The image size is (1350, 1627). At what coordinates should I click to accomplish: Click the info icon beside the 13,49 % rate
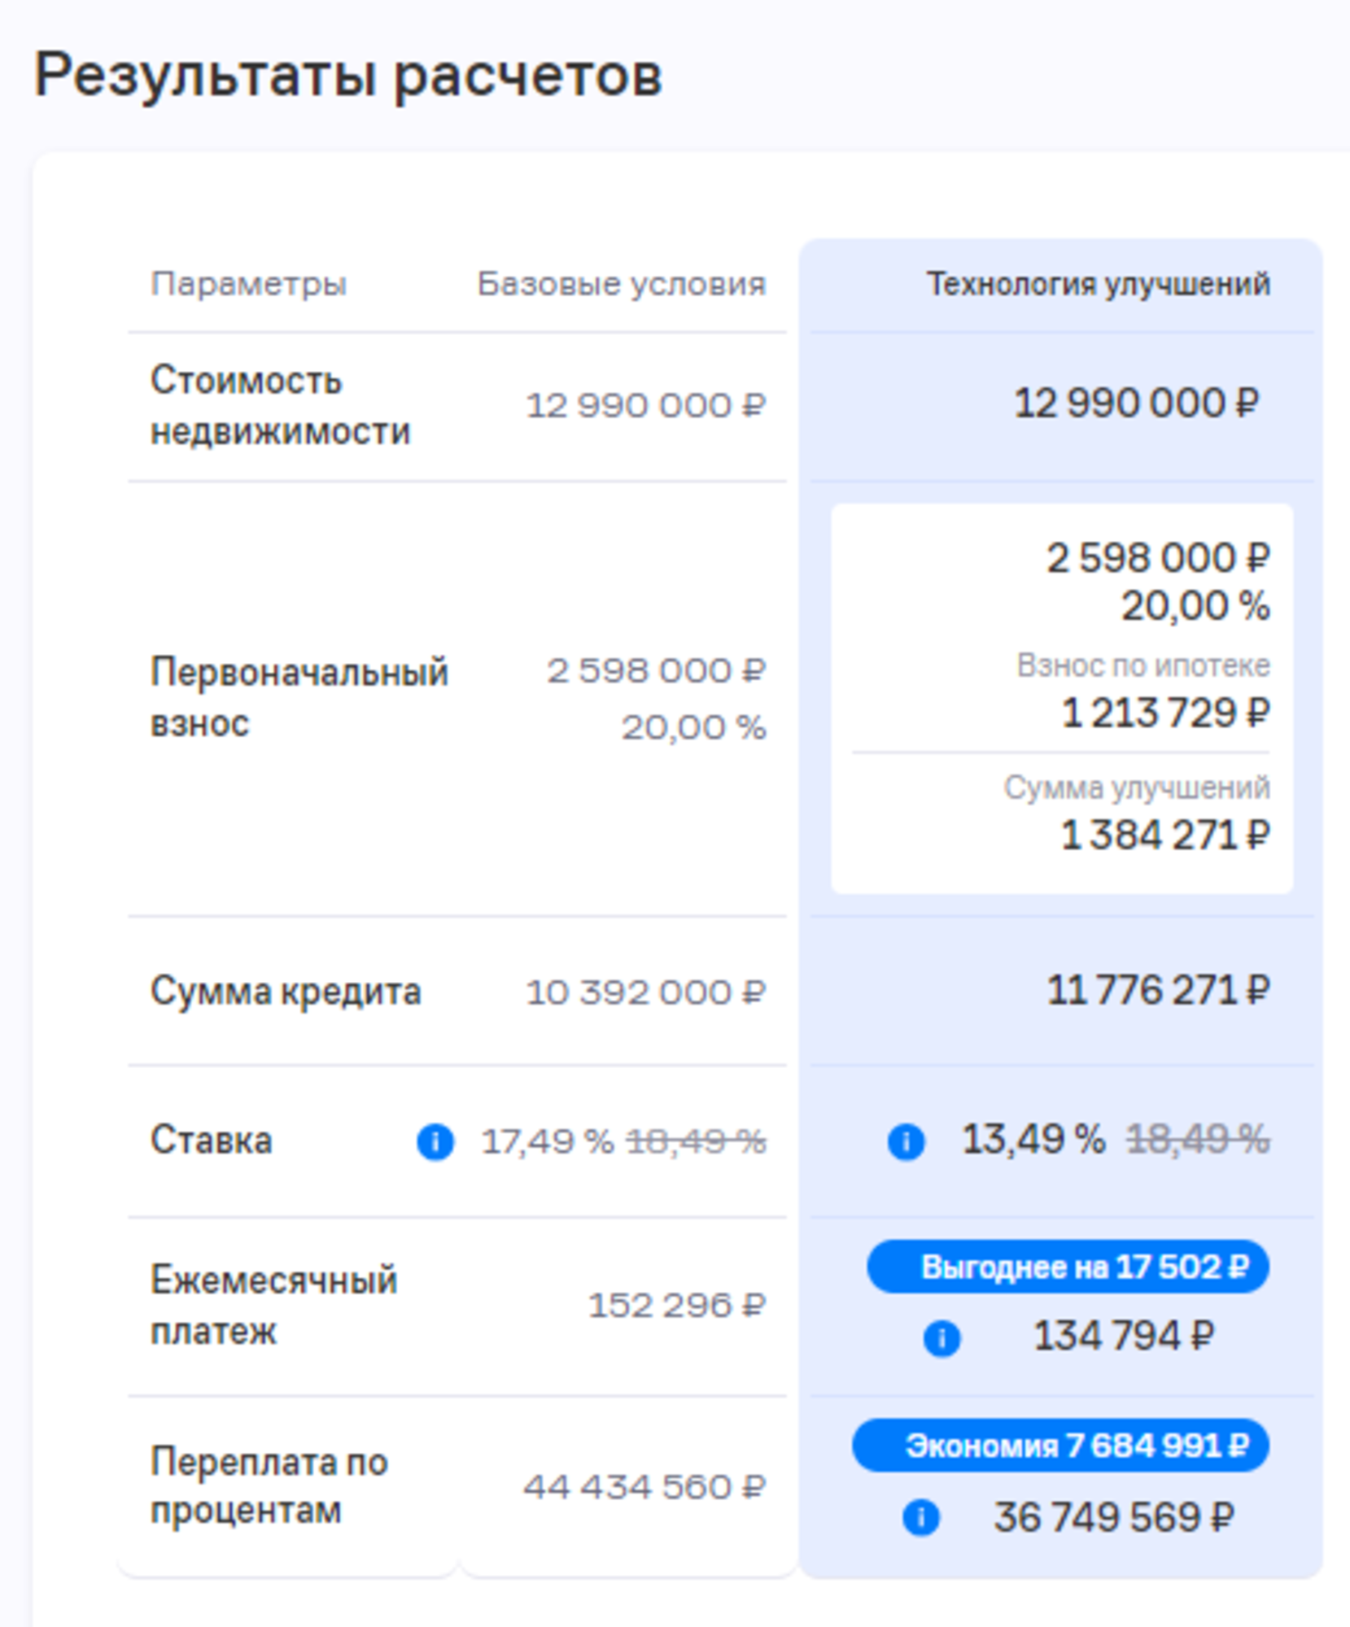pos(906,1141)
